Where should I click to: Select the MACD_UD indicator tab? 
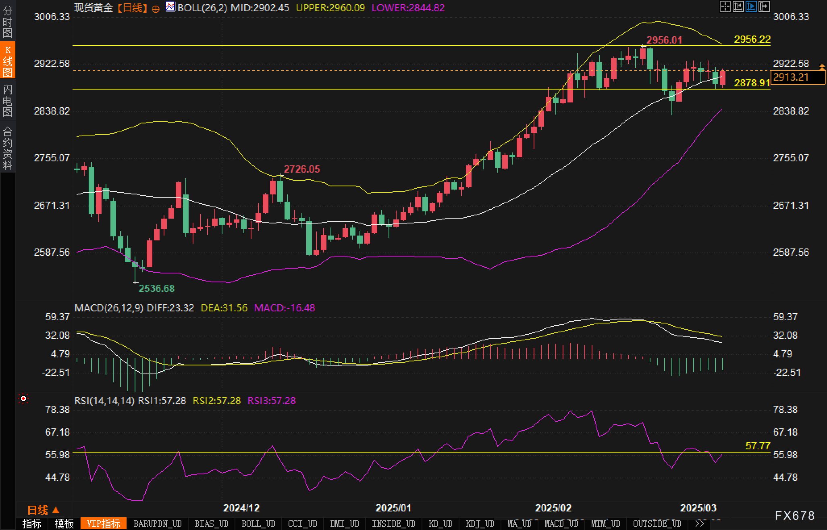click(561, 524)
